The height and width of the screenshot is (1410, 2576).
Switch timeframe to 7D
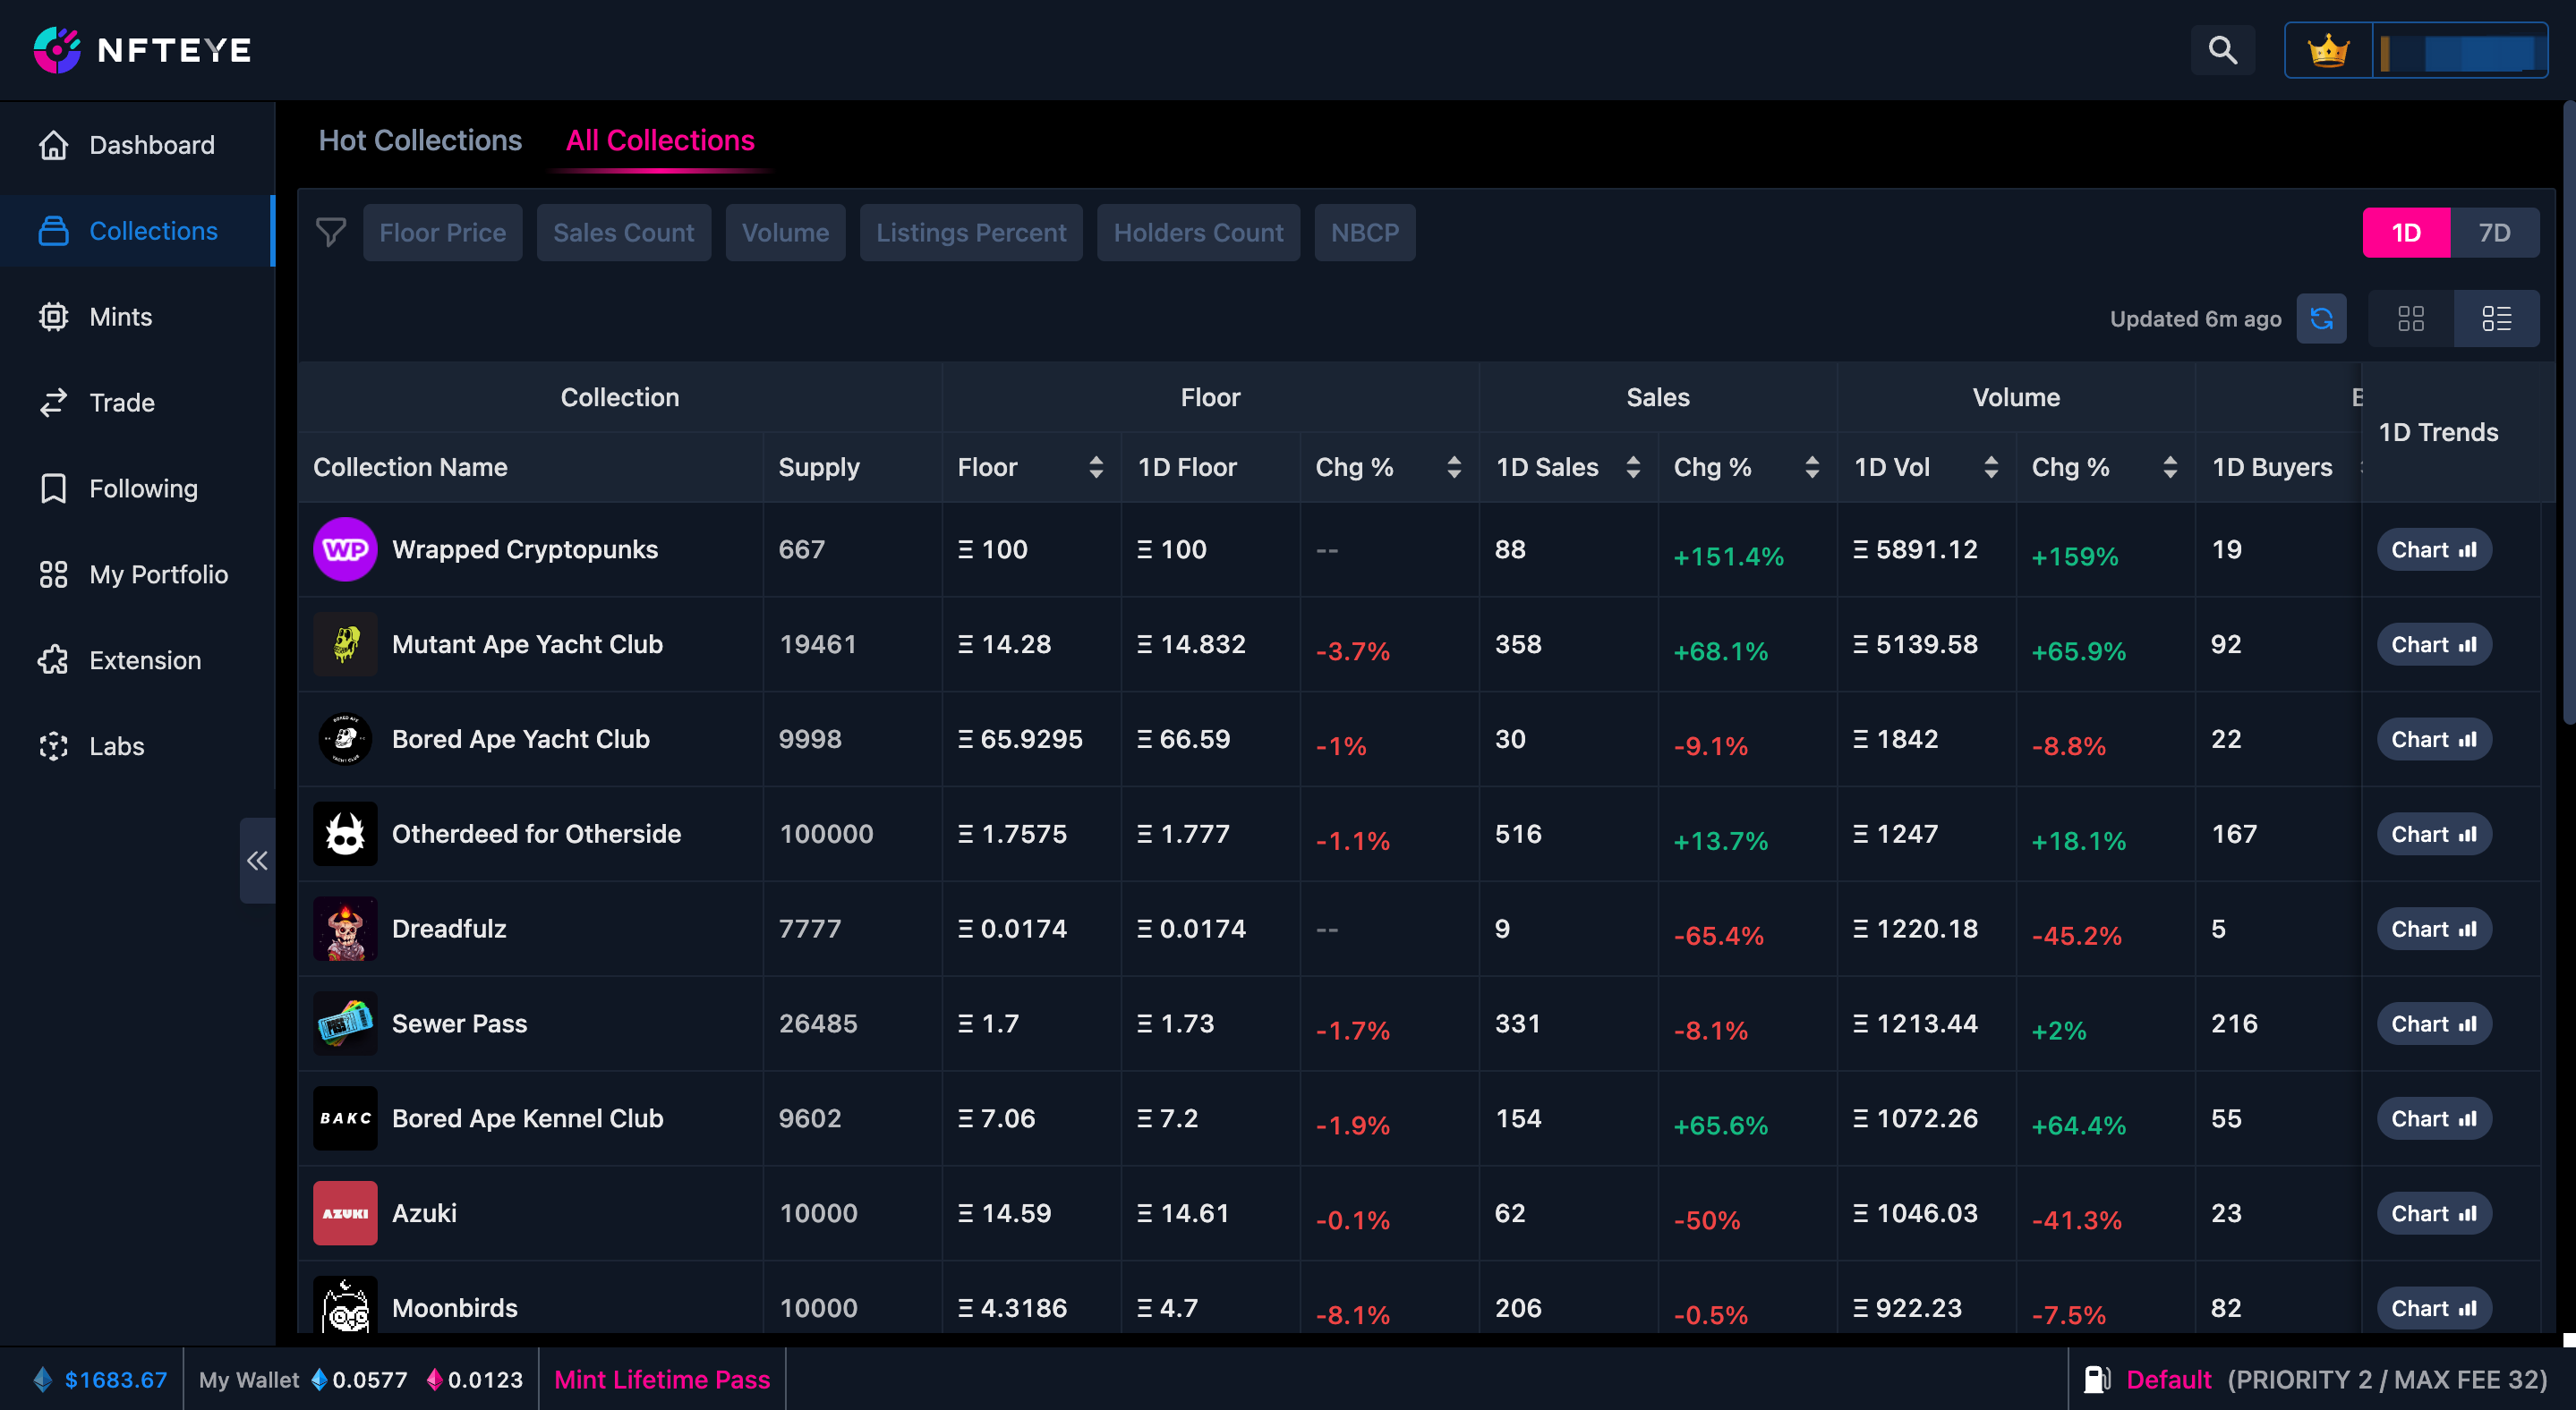pos(2494,233)
